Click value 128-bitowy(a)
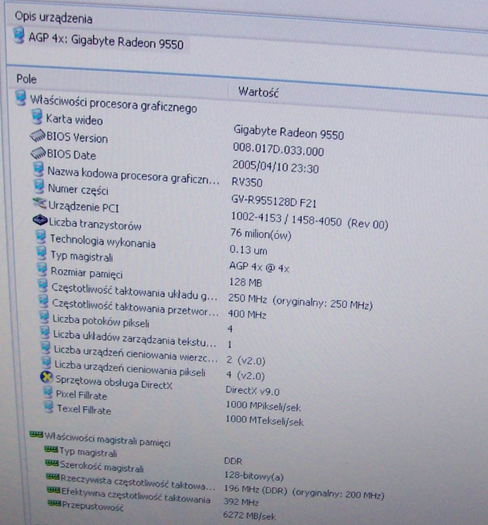 coord(254,476)
